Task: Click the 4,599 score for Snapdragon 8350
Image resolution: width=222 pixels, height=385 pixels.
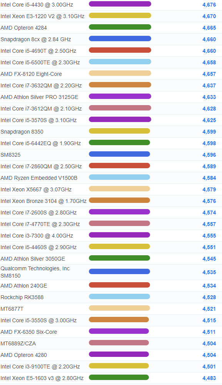Action: [209, 132]
